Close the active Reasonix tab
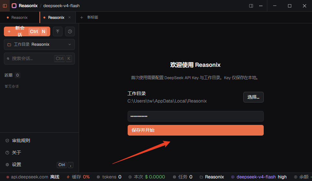 click(x=69, y=17)
